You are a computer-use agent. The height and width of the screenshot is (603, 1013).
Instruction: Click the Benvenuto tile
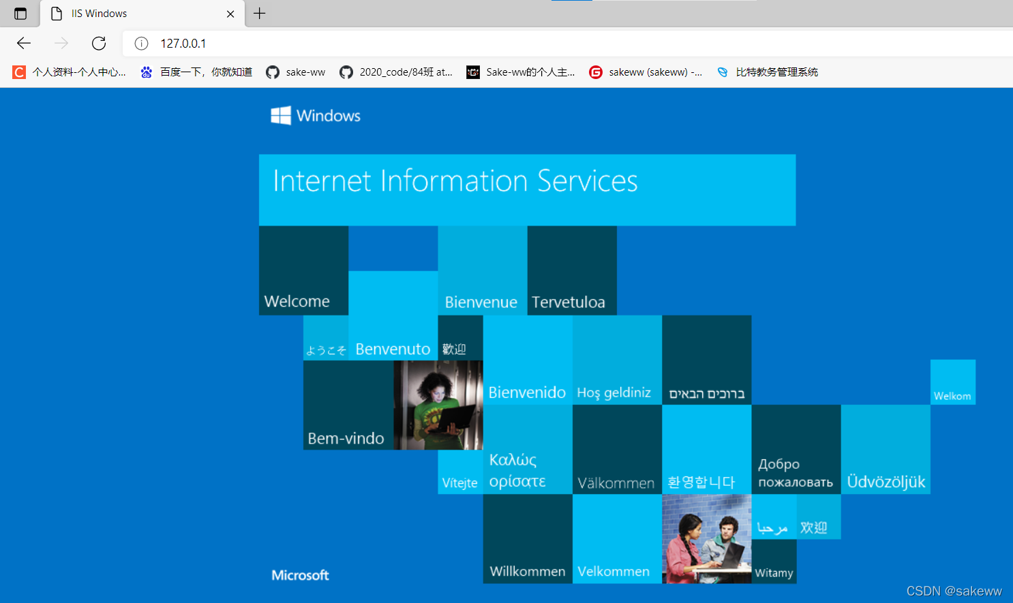(393, 315)
